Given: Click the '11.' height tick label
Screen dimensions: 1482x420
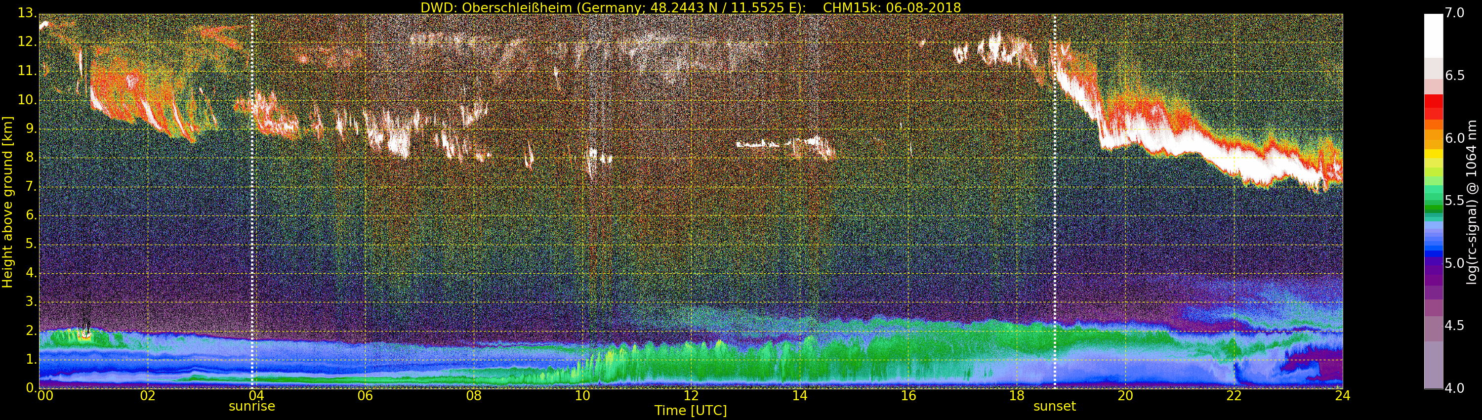Looking at the screenshot, I should pyautogui.click(x=28, y=71).
